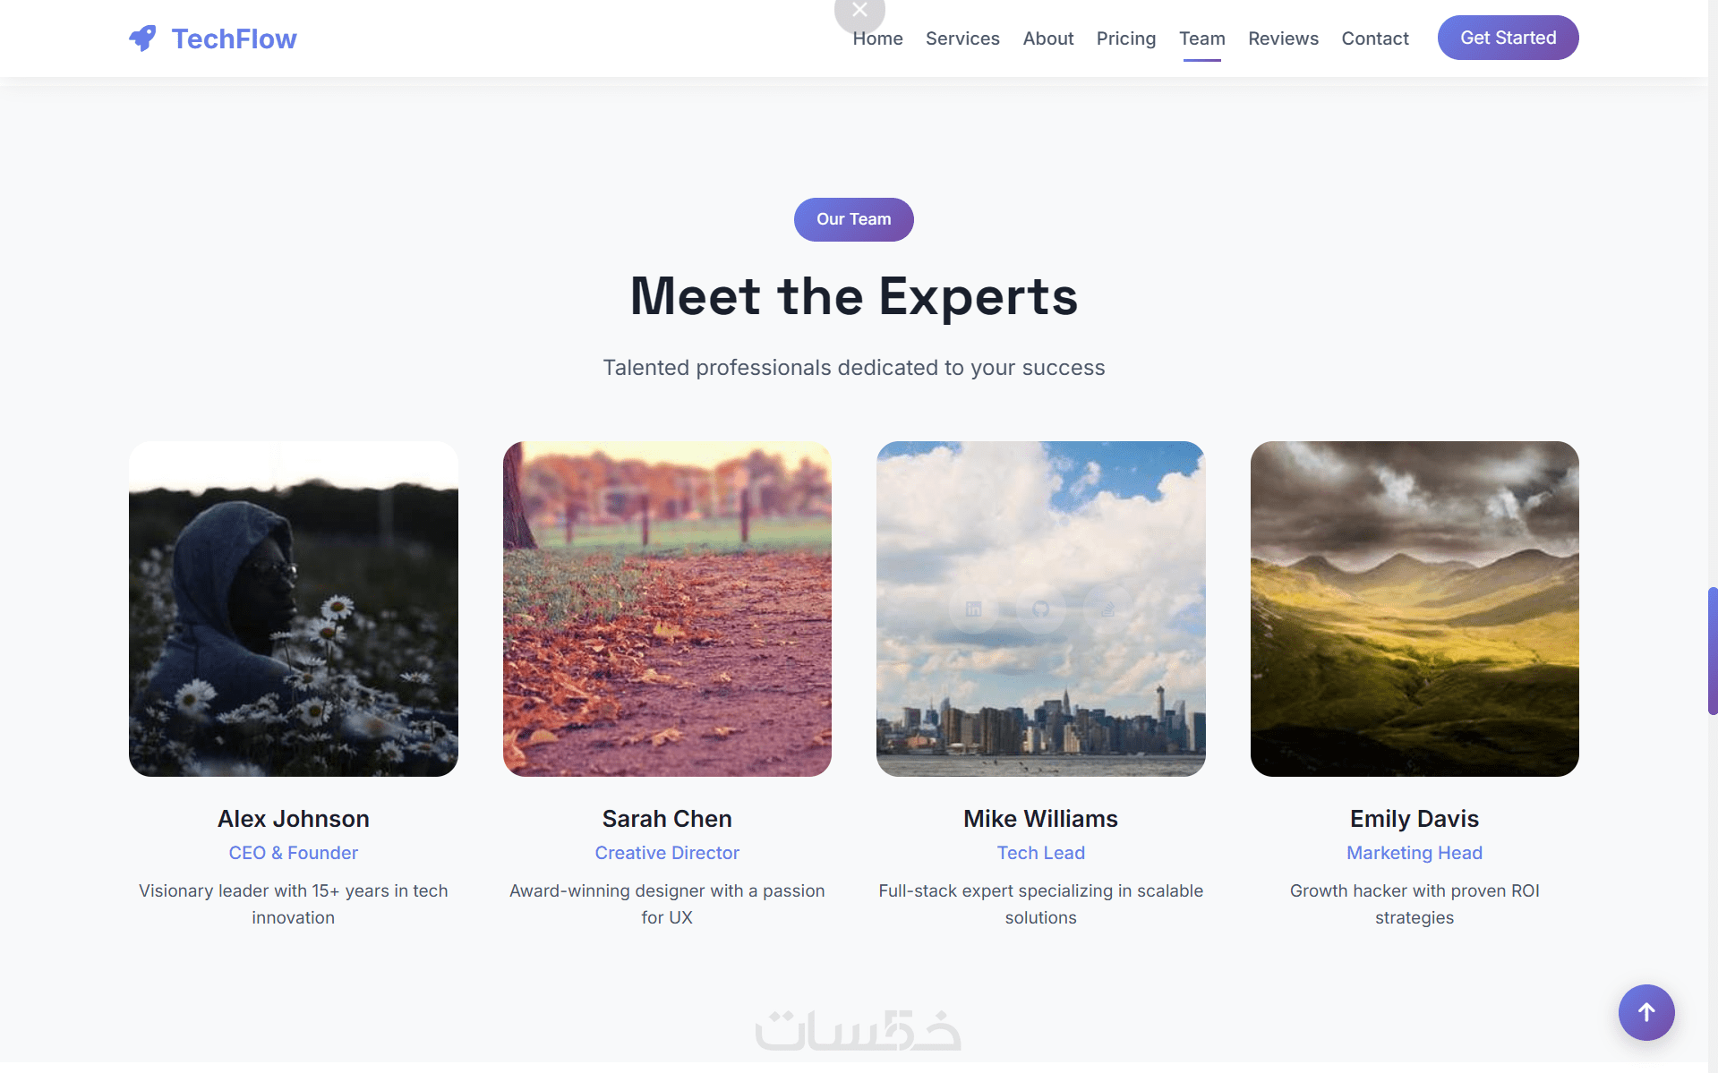Open Mike Williams' LinkedIn profile icon

(x=974, y=609)
